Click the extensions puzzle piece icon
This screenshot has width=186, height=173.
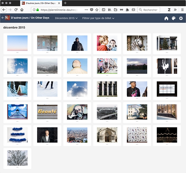point(127,10)
